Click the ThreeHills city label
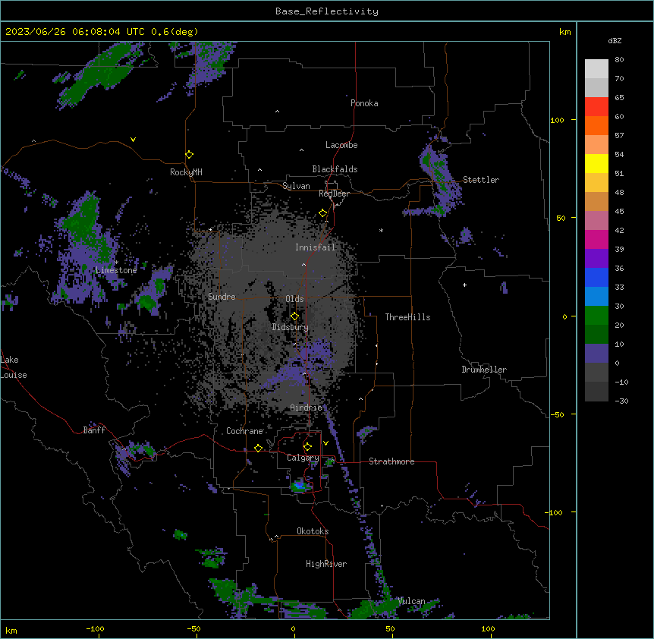 [x=407, y=317]
